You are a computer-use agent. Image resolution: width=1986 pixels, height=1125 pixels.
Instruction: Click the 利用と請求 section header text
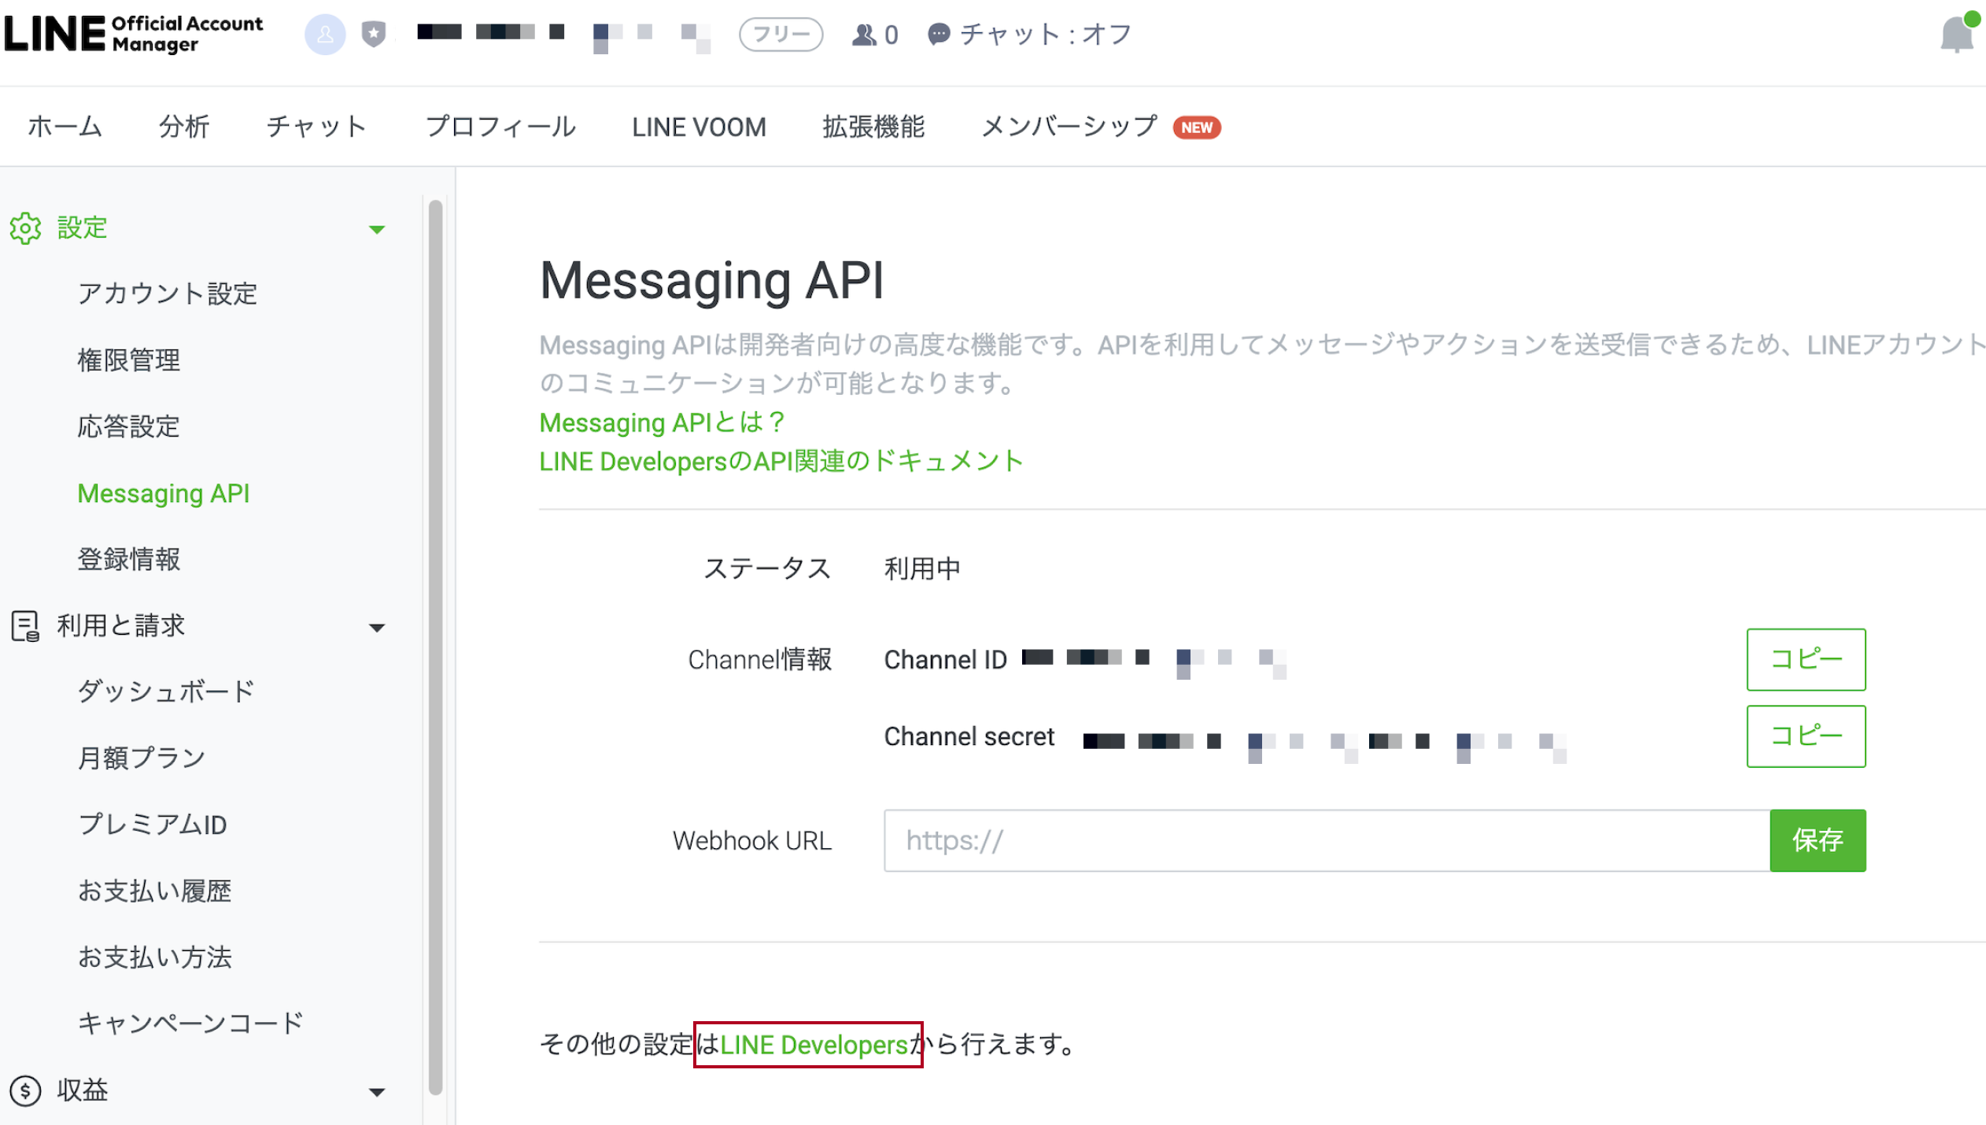121,626
